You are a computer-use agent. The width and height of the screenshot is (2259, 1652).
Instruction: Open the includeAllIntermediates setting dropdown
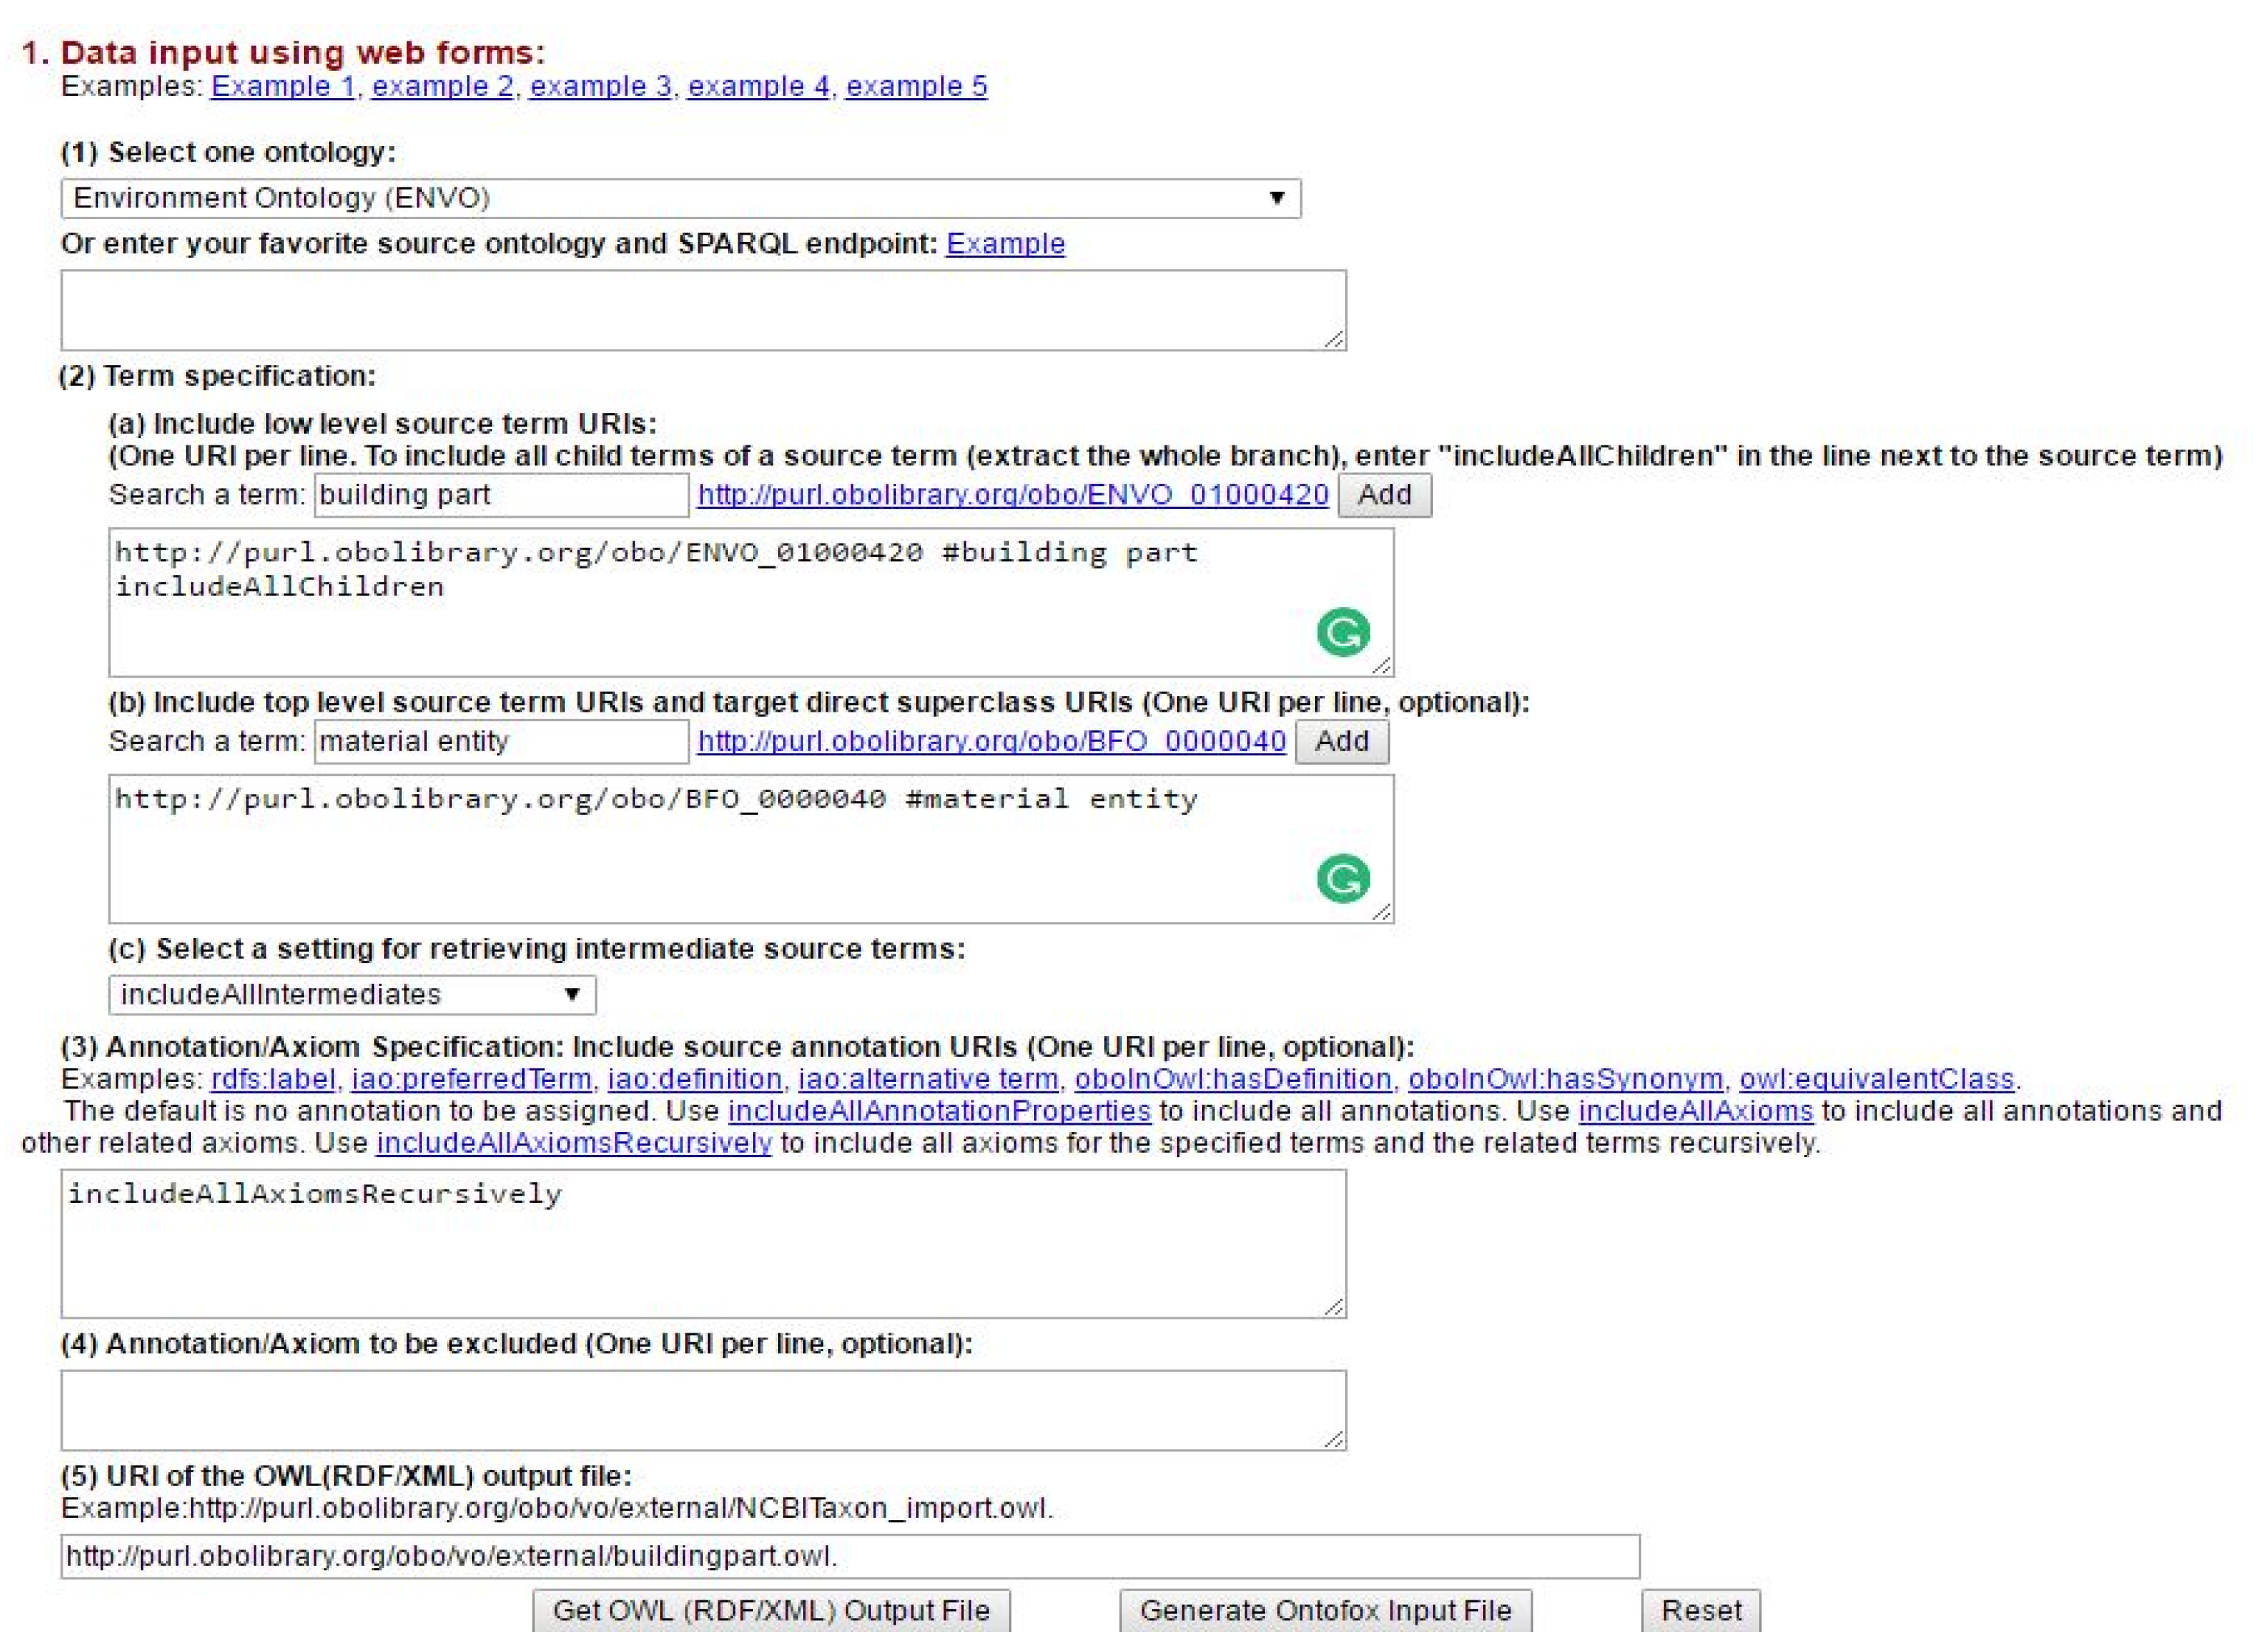coord(352,994)
